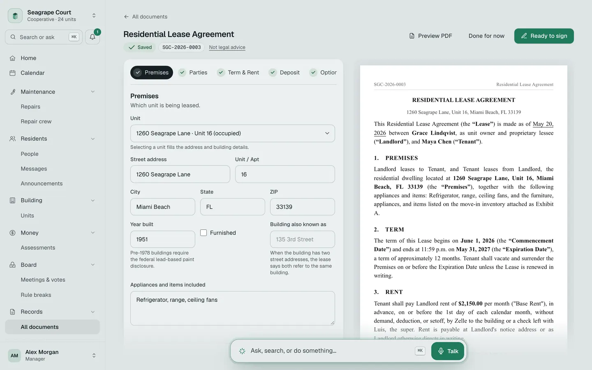Screen dimensions: 592x370
Task: Click the Maintenance wrench icon
Action: tap(13, 92)
